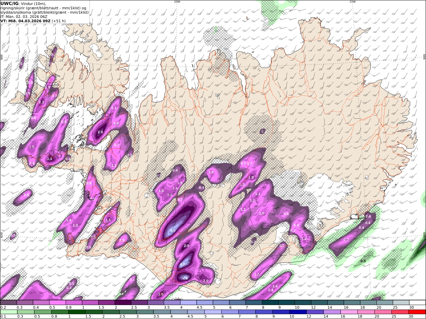This screenshot has height=319, width=426.
Task: Select the 'slydda/snjókoma' legend description line
Action: point(44,12)
